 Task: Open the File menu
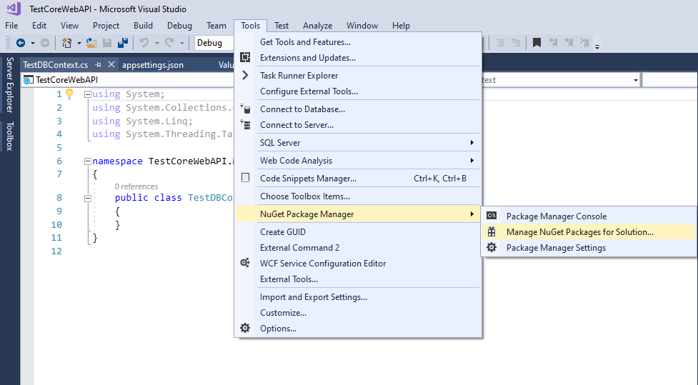pyautogui.click(x=11, y=26)
